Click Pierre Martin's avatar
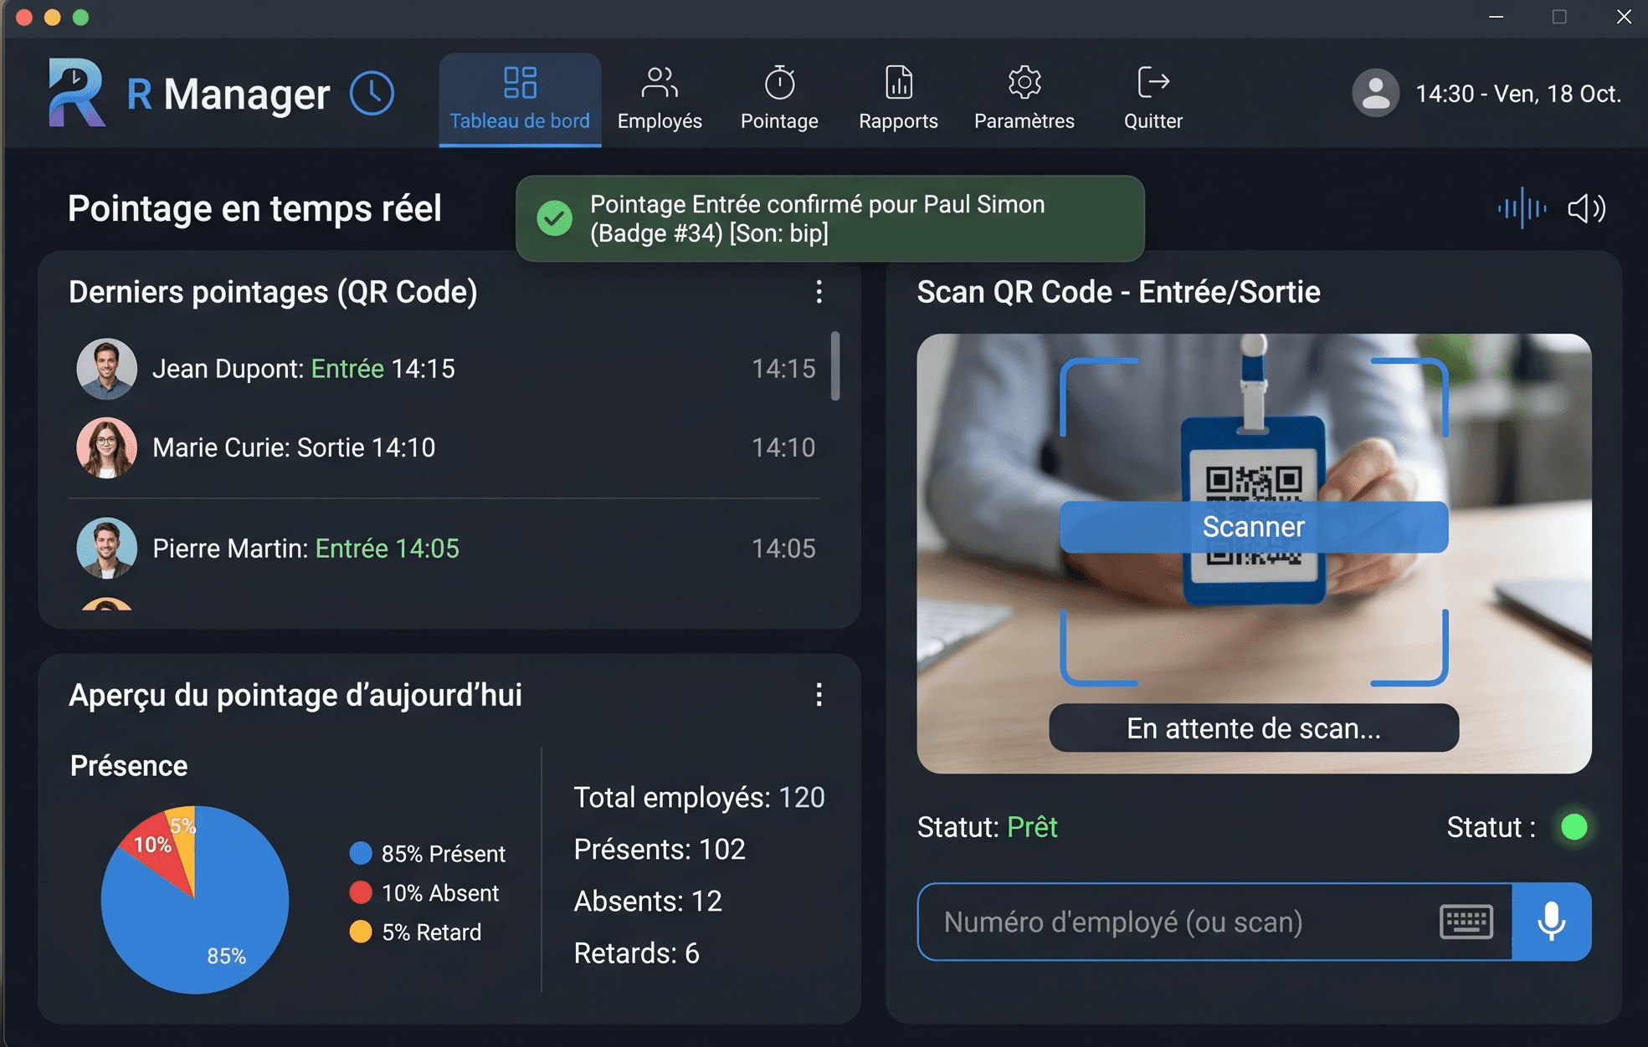 click(106, 549)
